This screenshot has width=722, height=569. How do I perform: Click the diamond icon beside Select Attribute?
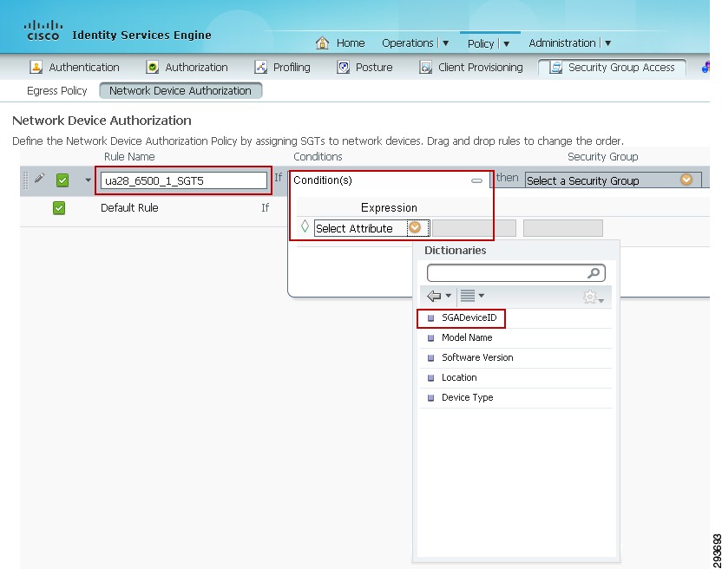[x=305, y=226]
